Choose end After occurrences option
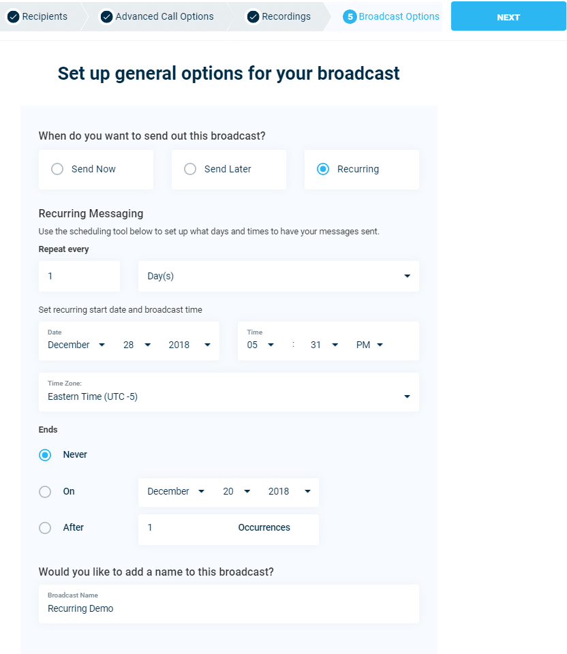This screenshot has width=567, height=654. pos(45,527)
